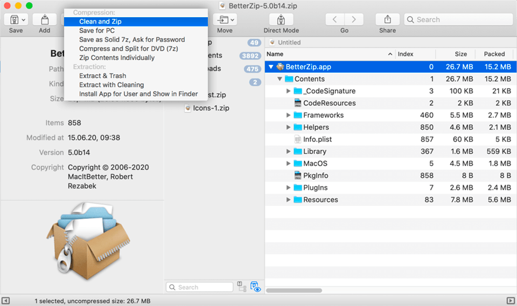Screen dimensions: 517x306
Task: Click the Save toolbar icon
Action: (x=12, y=20)
